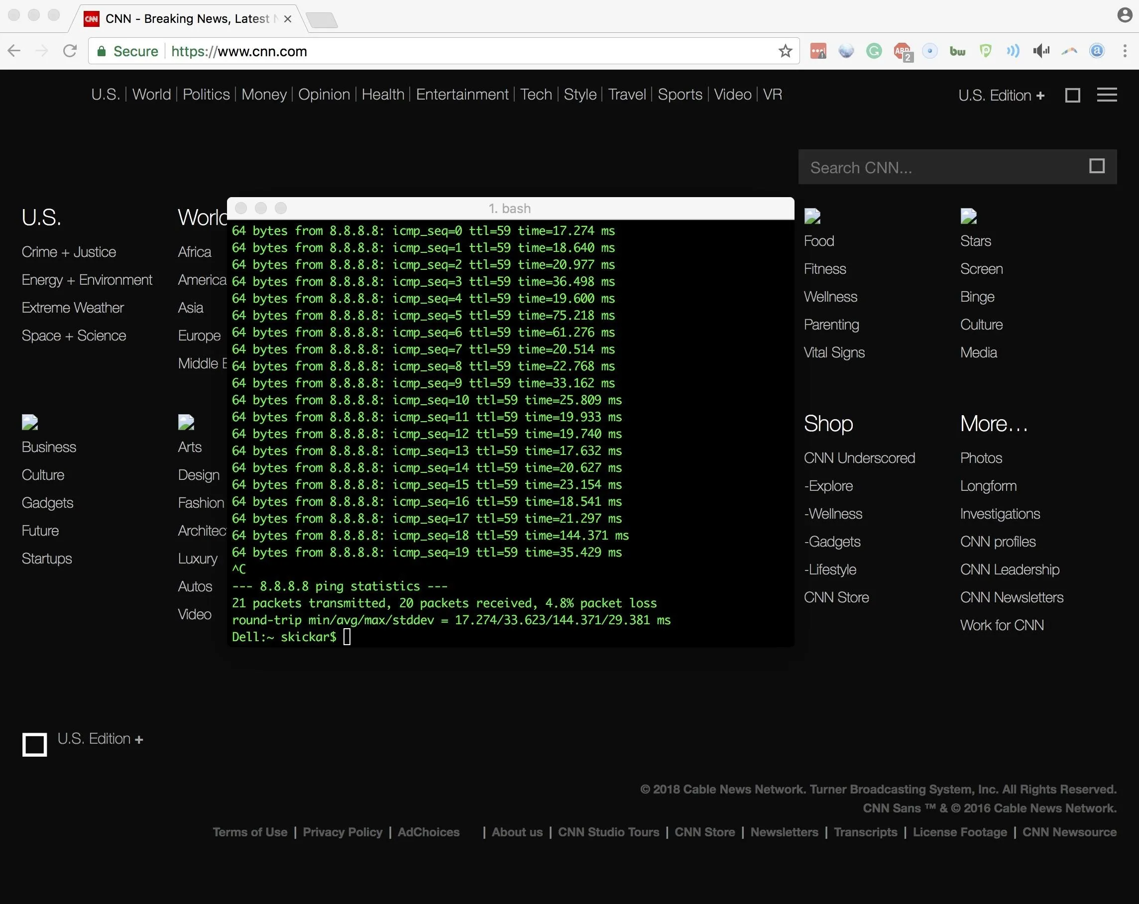Open Entertainment in the top navigation

click(462, 94)
